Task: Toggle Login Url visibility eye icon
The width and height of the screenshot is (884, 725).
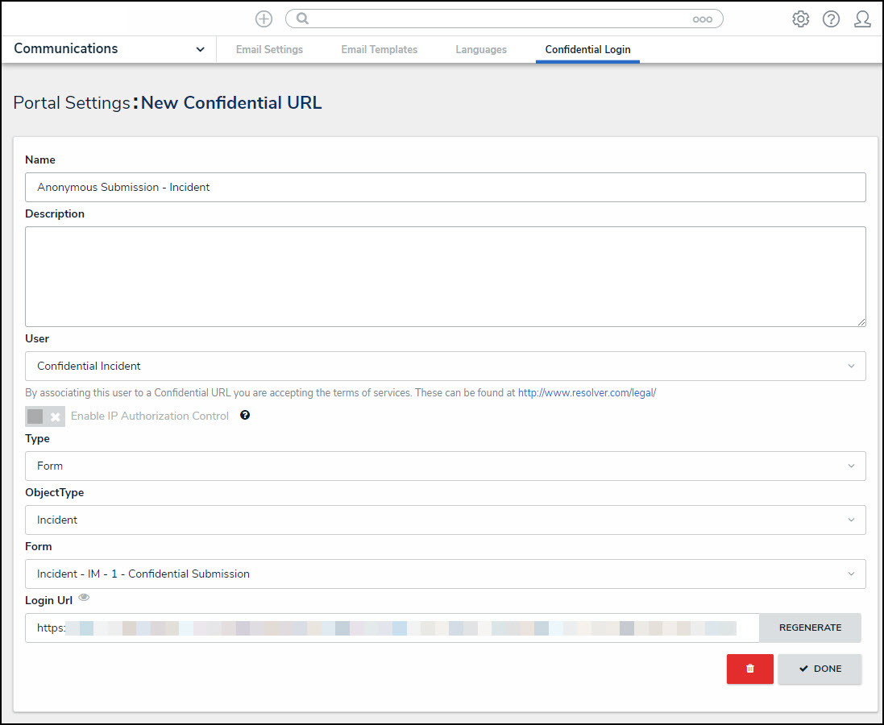Action: point(84,598)
